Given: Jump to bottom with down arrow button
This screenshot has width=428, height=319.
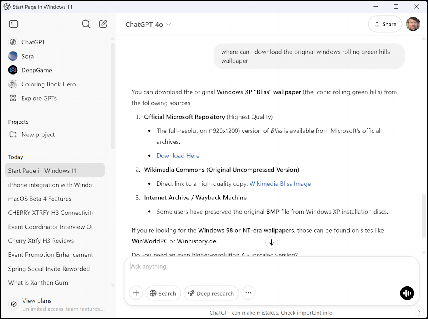Looking at the screenshot, I should pyautogui.click(x=271, y=242).
